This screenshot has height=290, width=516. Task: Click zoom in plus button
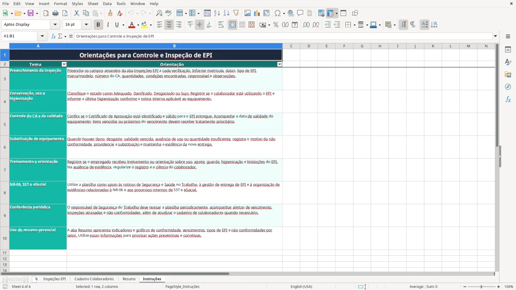tap(498, 287)
